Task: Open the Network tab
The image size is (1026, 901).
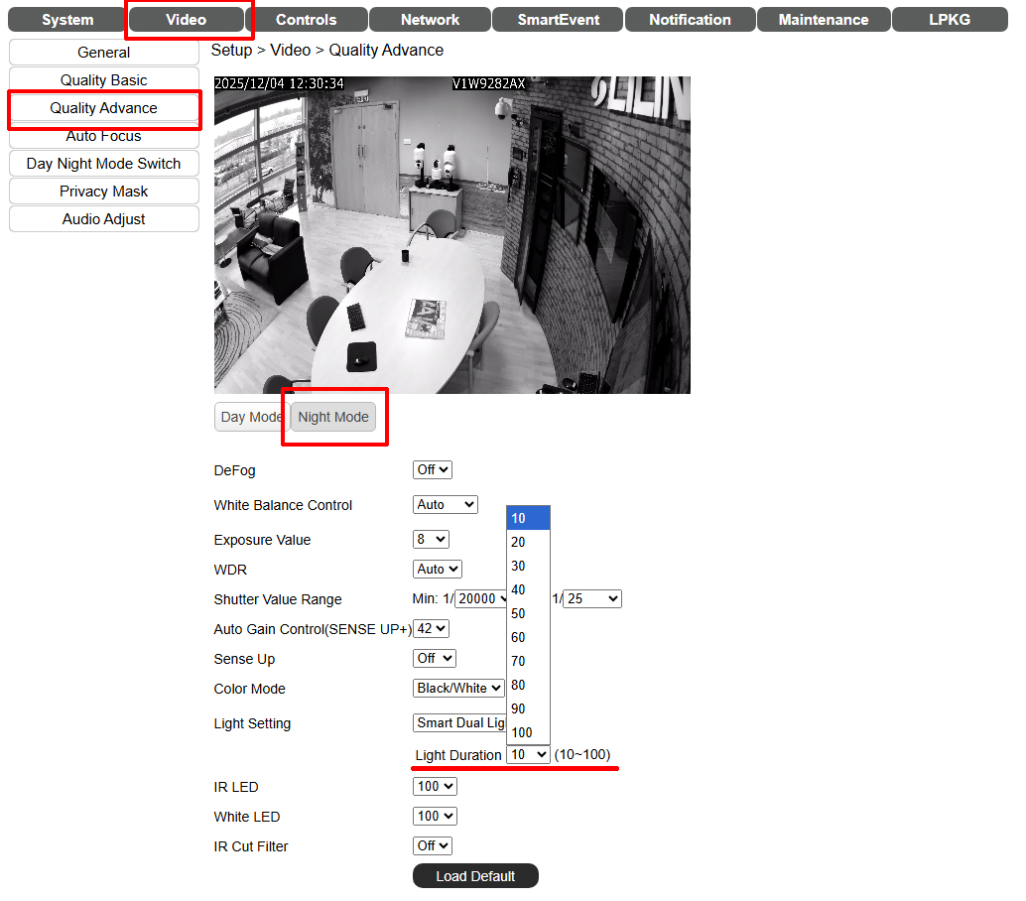Action: pos(430,20)
